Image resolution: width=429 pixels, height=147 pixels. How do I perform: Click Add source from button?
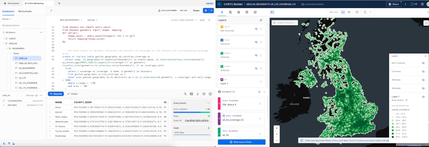pos(242,142)
